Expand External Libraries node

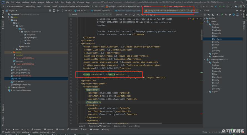[6, 87]
